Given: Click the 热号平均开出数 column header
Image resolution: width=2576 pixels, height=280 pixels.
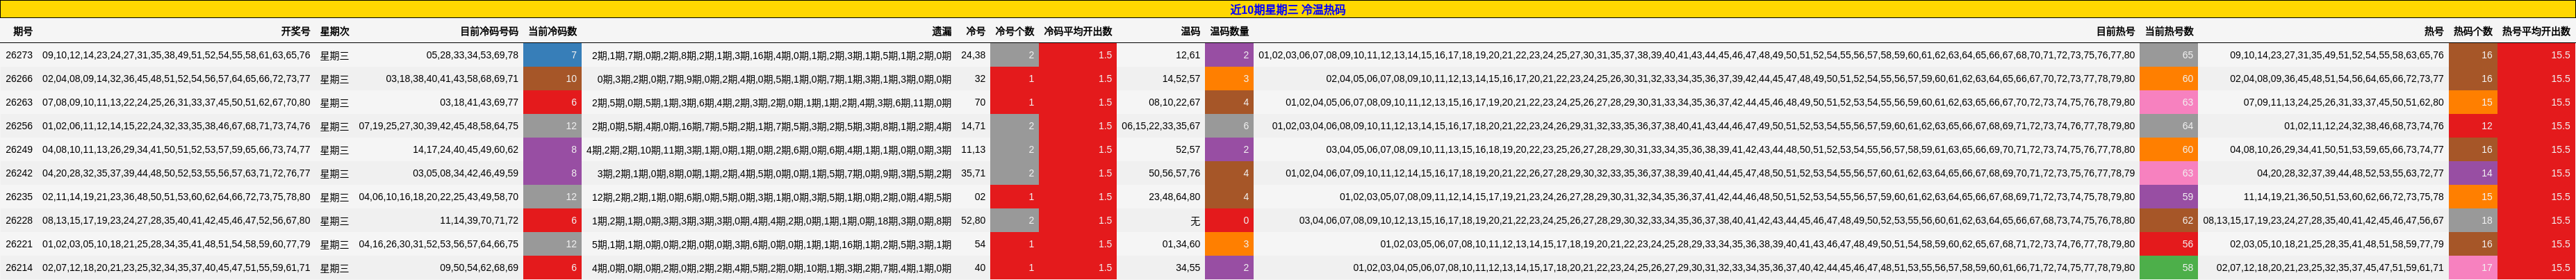Looking at the screenshot, I should (2536, 32).
